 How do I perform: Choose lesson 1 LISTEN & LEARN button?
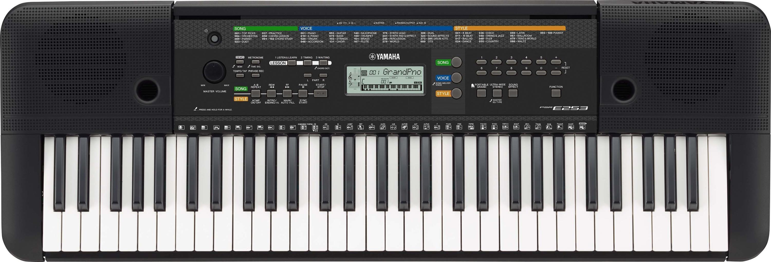292,63
